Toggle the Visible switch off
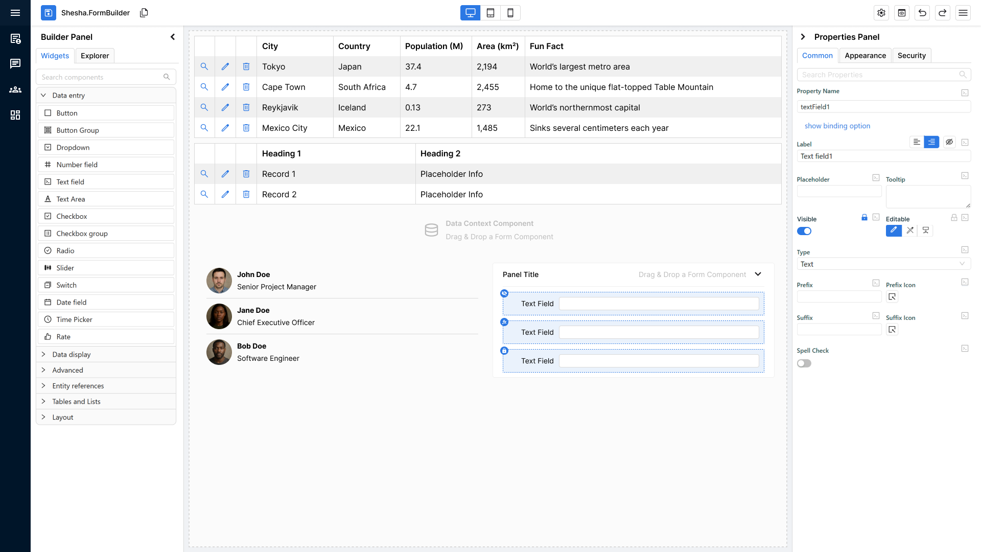The image size is (981, 552). (x=804, y=231)
